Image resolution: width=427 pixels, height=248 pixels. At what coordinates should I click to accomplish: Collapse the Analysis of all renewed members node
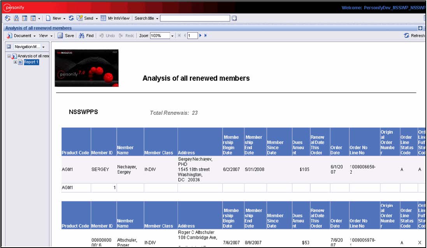[x=9, y=56]
